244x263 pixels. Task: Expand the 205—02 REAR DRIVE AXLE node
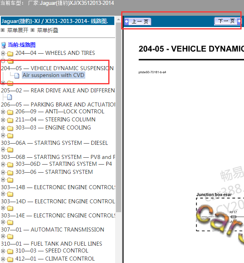3,83
